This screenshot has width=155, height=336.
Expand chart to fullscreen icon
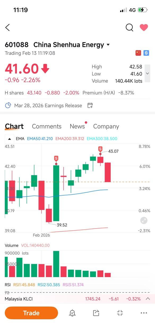pos(144,220)
